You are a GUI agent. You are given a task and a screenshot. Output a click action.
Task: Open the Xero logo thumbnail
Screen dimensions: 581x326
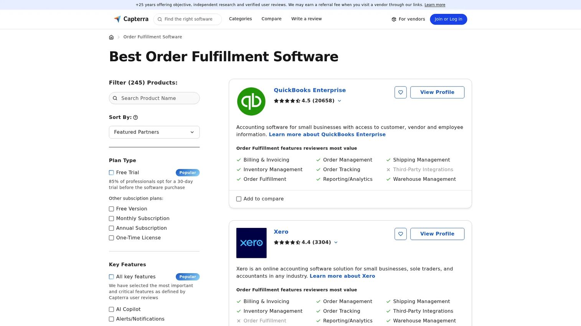pos(251,243)
